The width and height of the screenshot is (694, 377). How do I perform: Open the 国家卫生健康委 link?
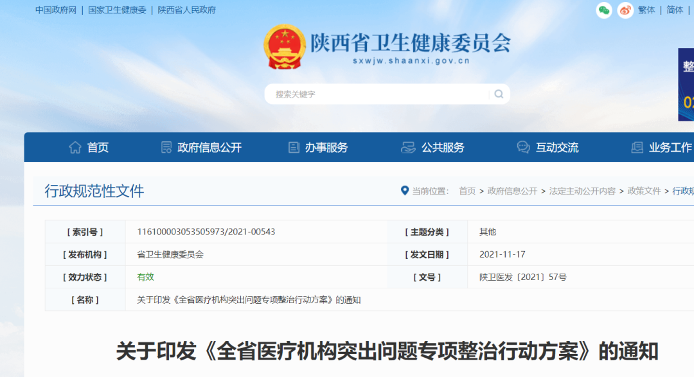[117, 10]
